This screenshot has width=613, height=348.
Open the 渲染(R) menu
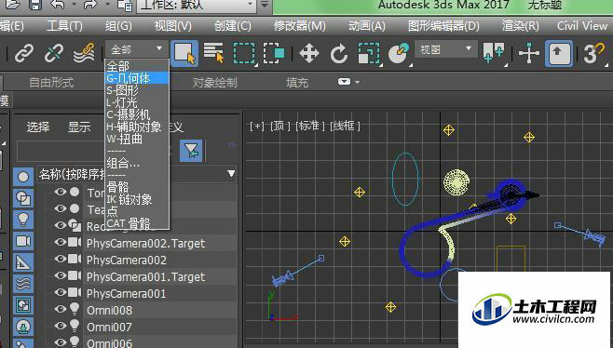coord(521,26)
